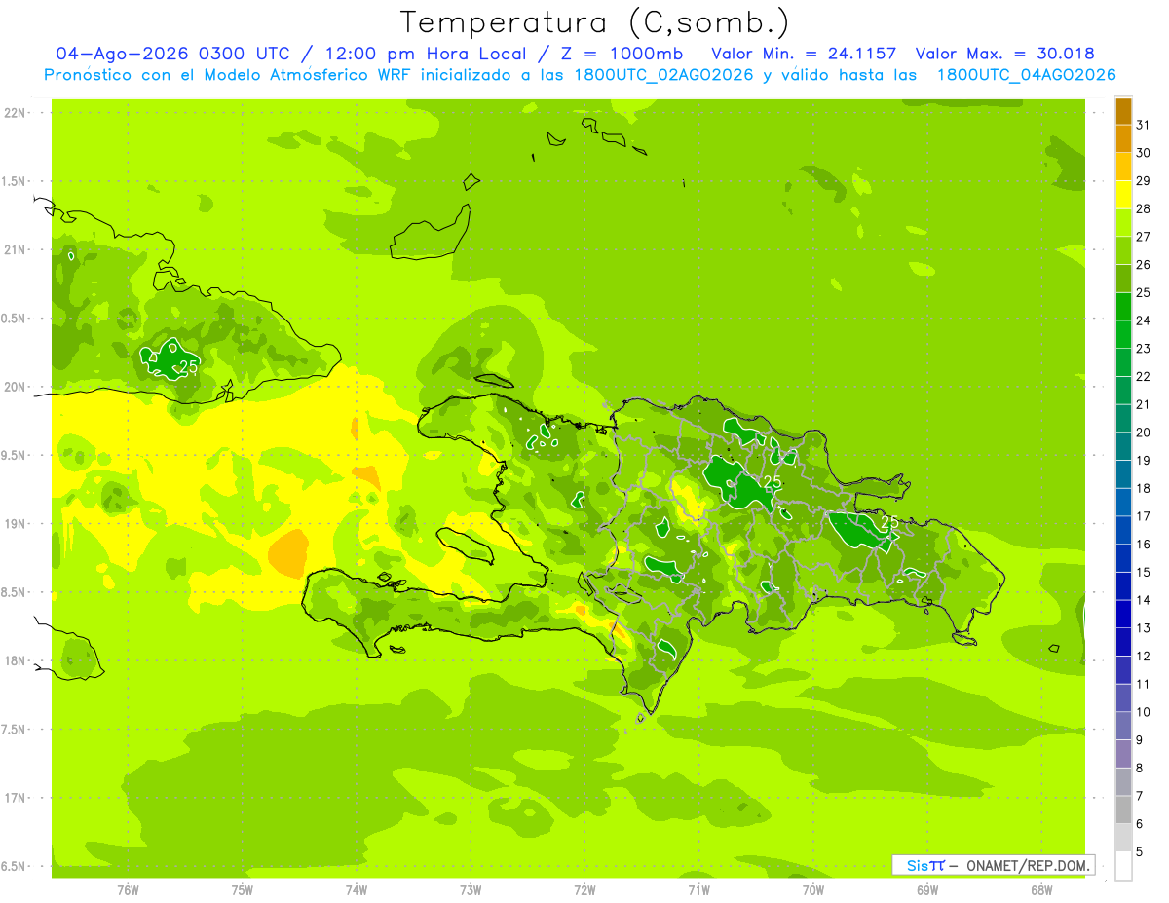Click the legend value '27'
This screenshot has width=1169, height=903.
(x=1144, y=237)
